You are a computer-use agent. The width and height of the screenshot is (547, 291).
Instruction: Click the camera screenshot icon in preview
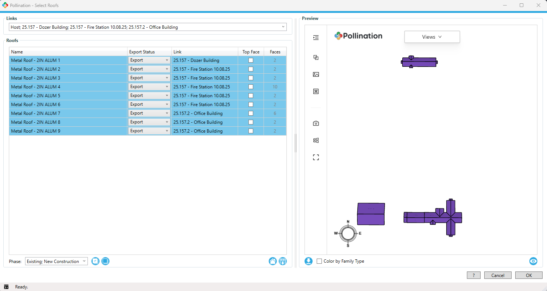[x=316, y=123]
